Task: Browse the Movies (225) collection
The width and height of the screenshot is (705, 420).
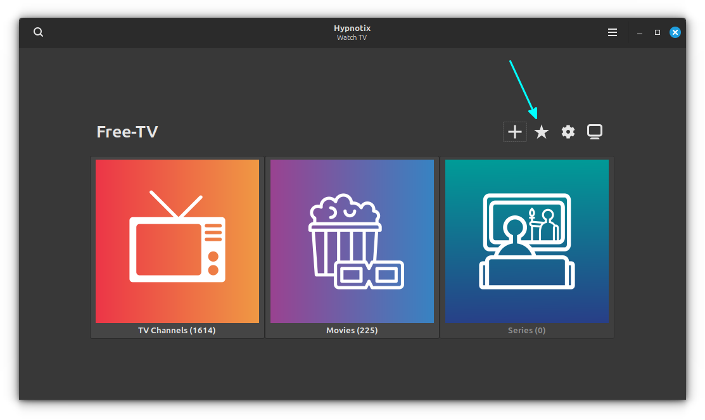Action: click(352, 247)
